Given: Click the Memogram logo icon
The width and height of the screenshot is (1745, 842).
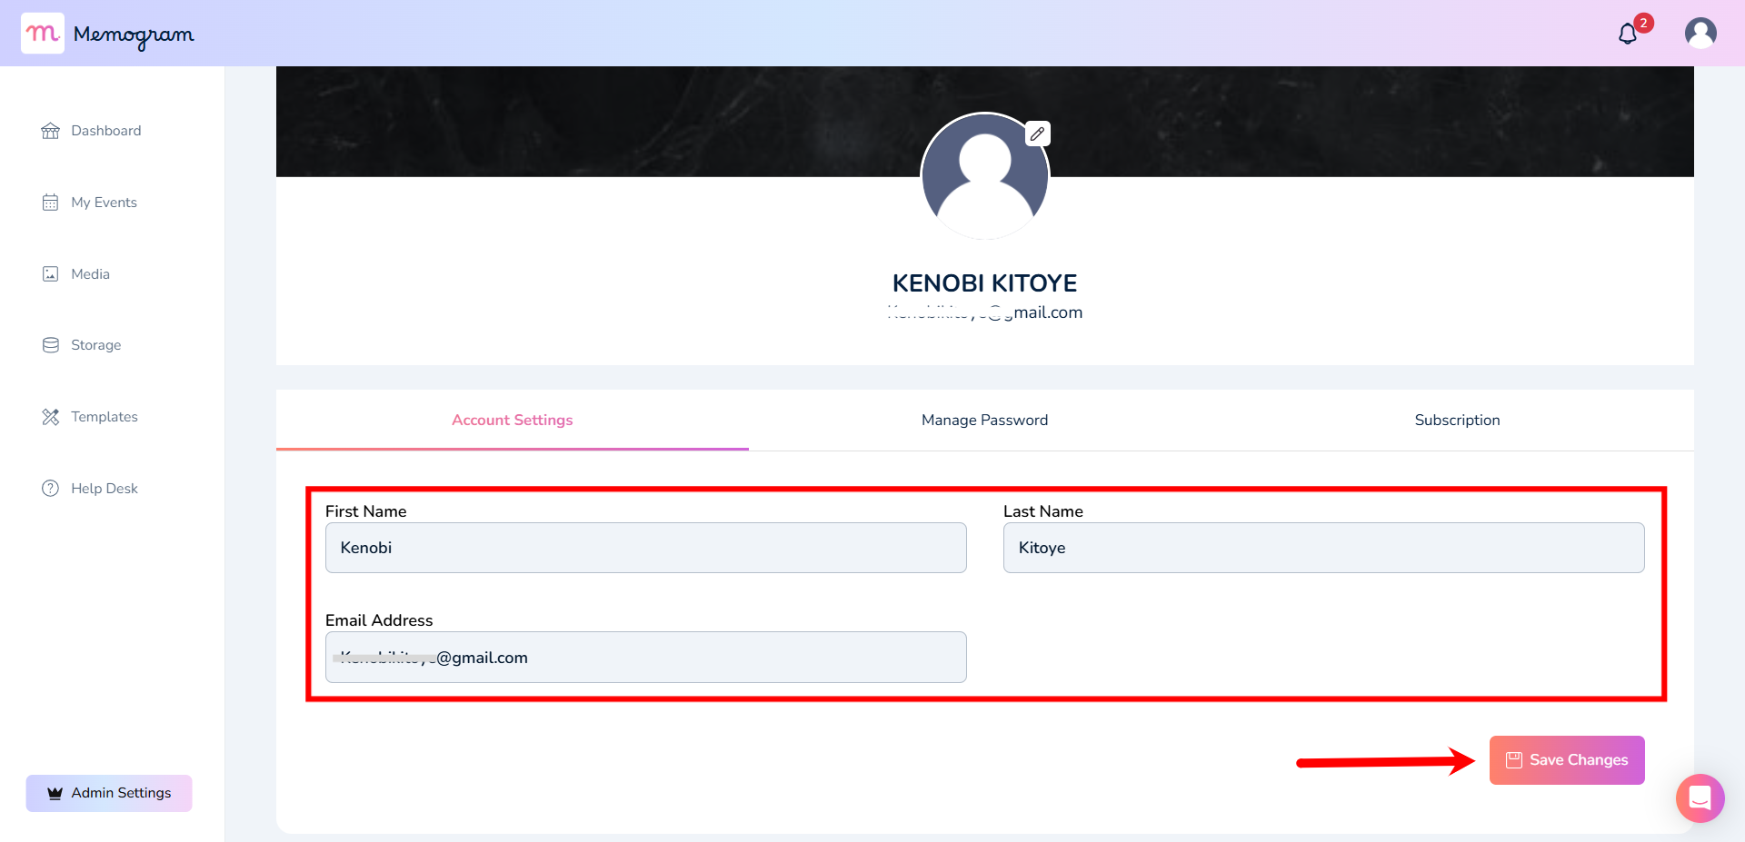Looking at the screenshot, I should coord(43,34).
